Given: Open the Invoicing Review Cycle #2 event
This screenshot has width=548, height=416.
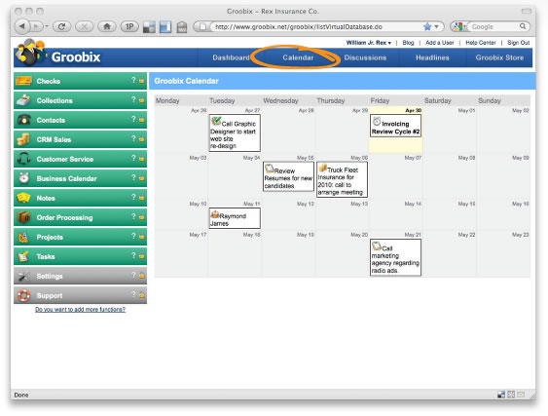Looking at the screenshot, I should pyautogui.click(x=395, y=126).
